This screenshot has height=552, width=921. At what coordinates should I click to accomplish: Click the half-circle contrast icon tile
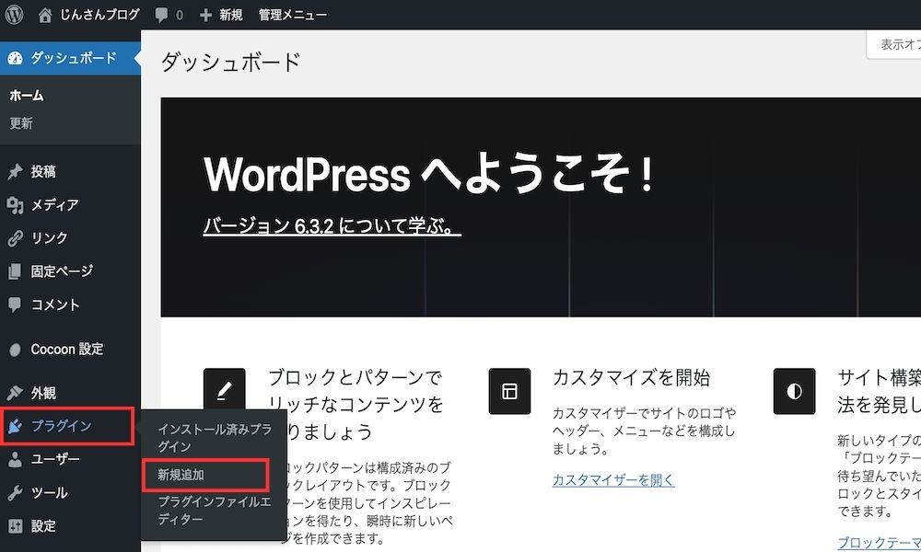coord(794,391)
